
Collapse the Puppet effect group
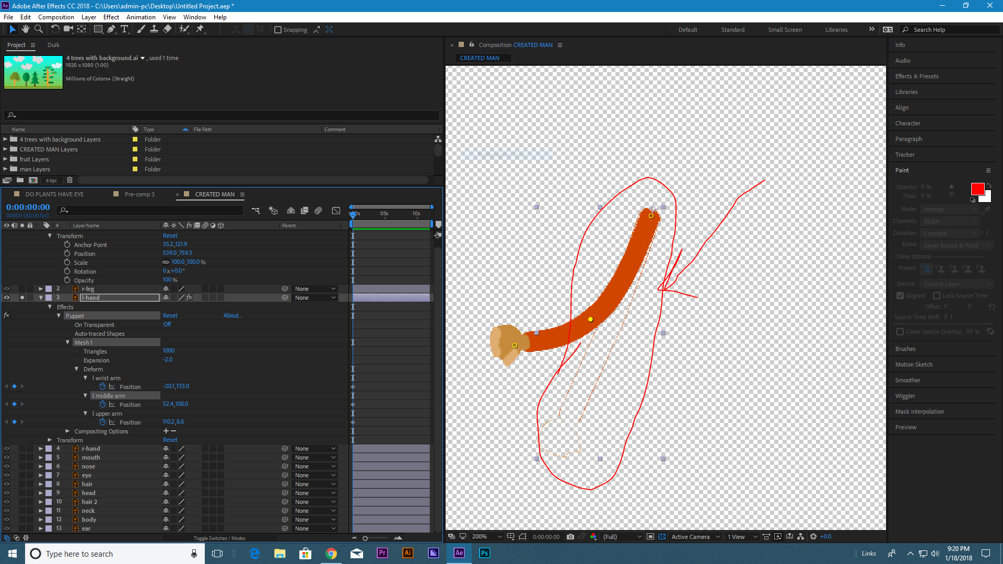coord(59,315)
